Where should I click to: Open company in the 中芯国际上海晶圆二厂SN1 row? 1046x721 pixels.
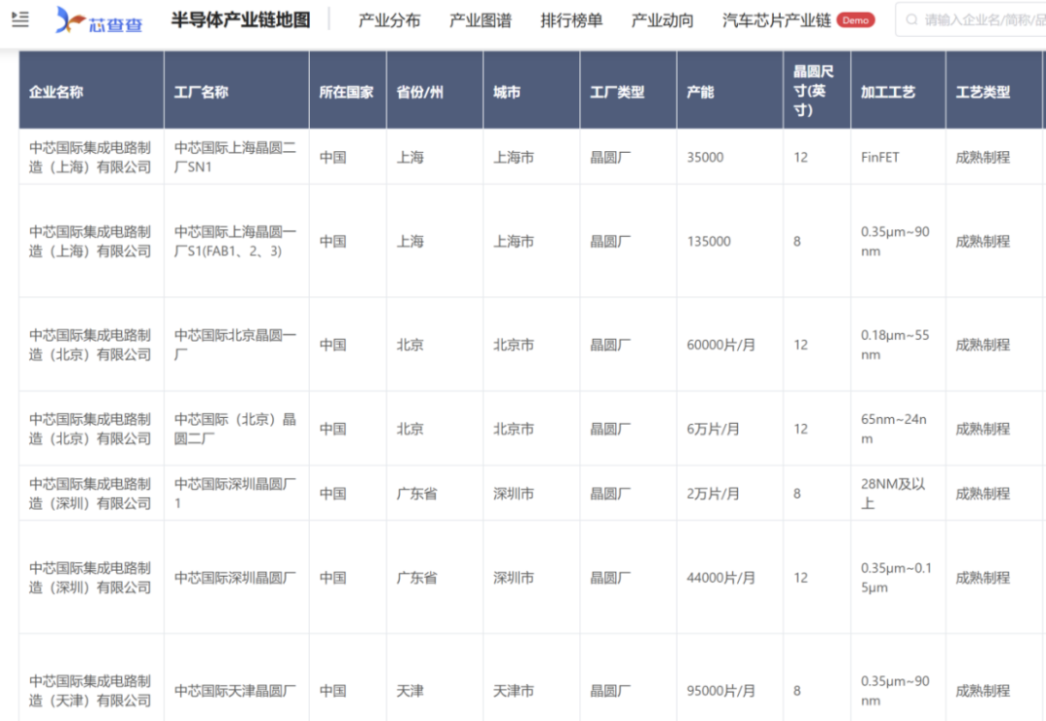(x=90, y=157)
